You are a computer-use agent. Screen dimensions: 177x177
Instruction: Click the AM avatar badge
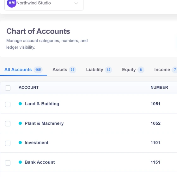12,3
